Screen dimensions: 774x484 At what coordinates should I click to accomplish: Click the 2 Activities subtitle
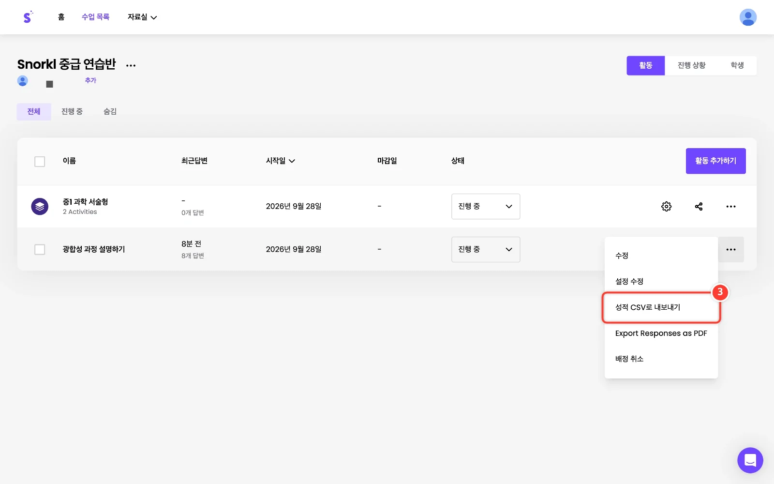(x=80, y=212)
